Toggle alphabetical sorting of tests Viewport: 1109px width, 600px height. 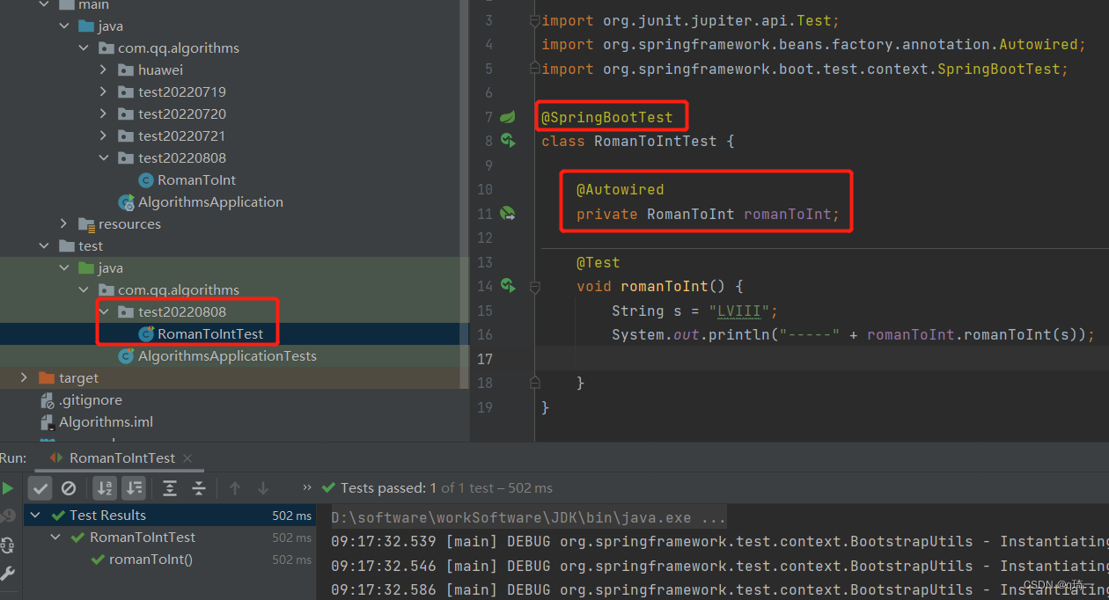point(105,488)
